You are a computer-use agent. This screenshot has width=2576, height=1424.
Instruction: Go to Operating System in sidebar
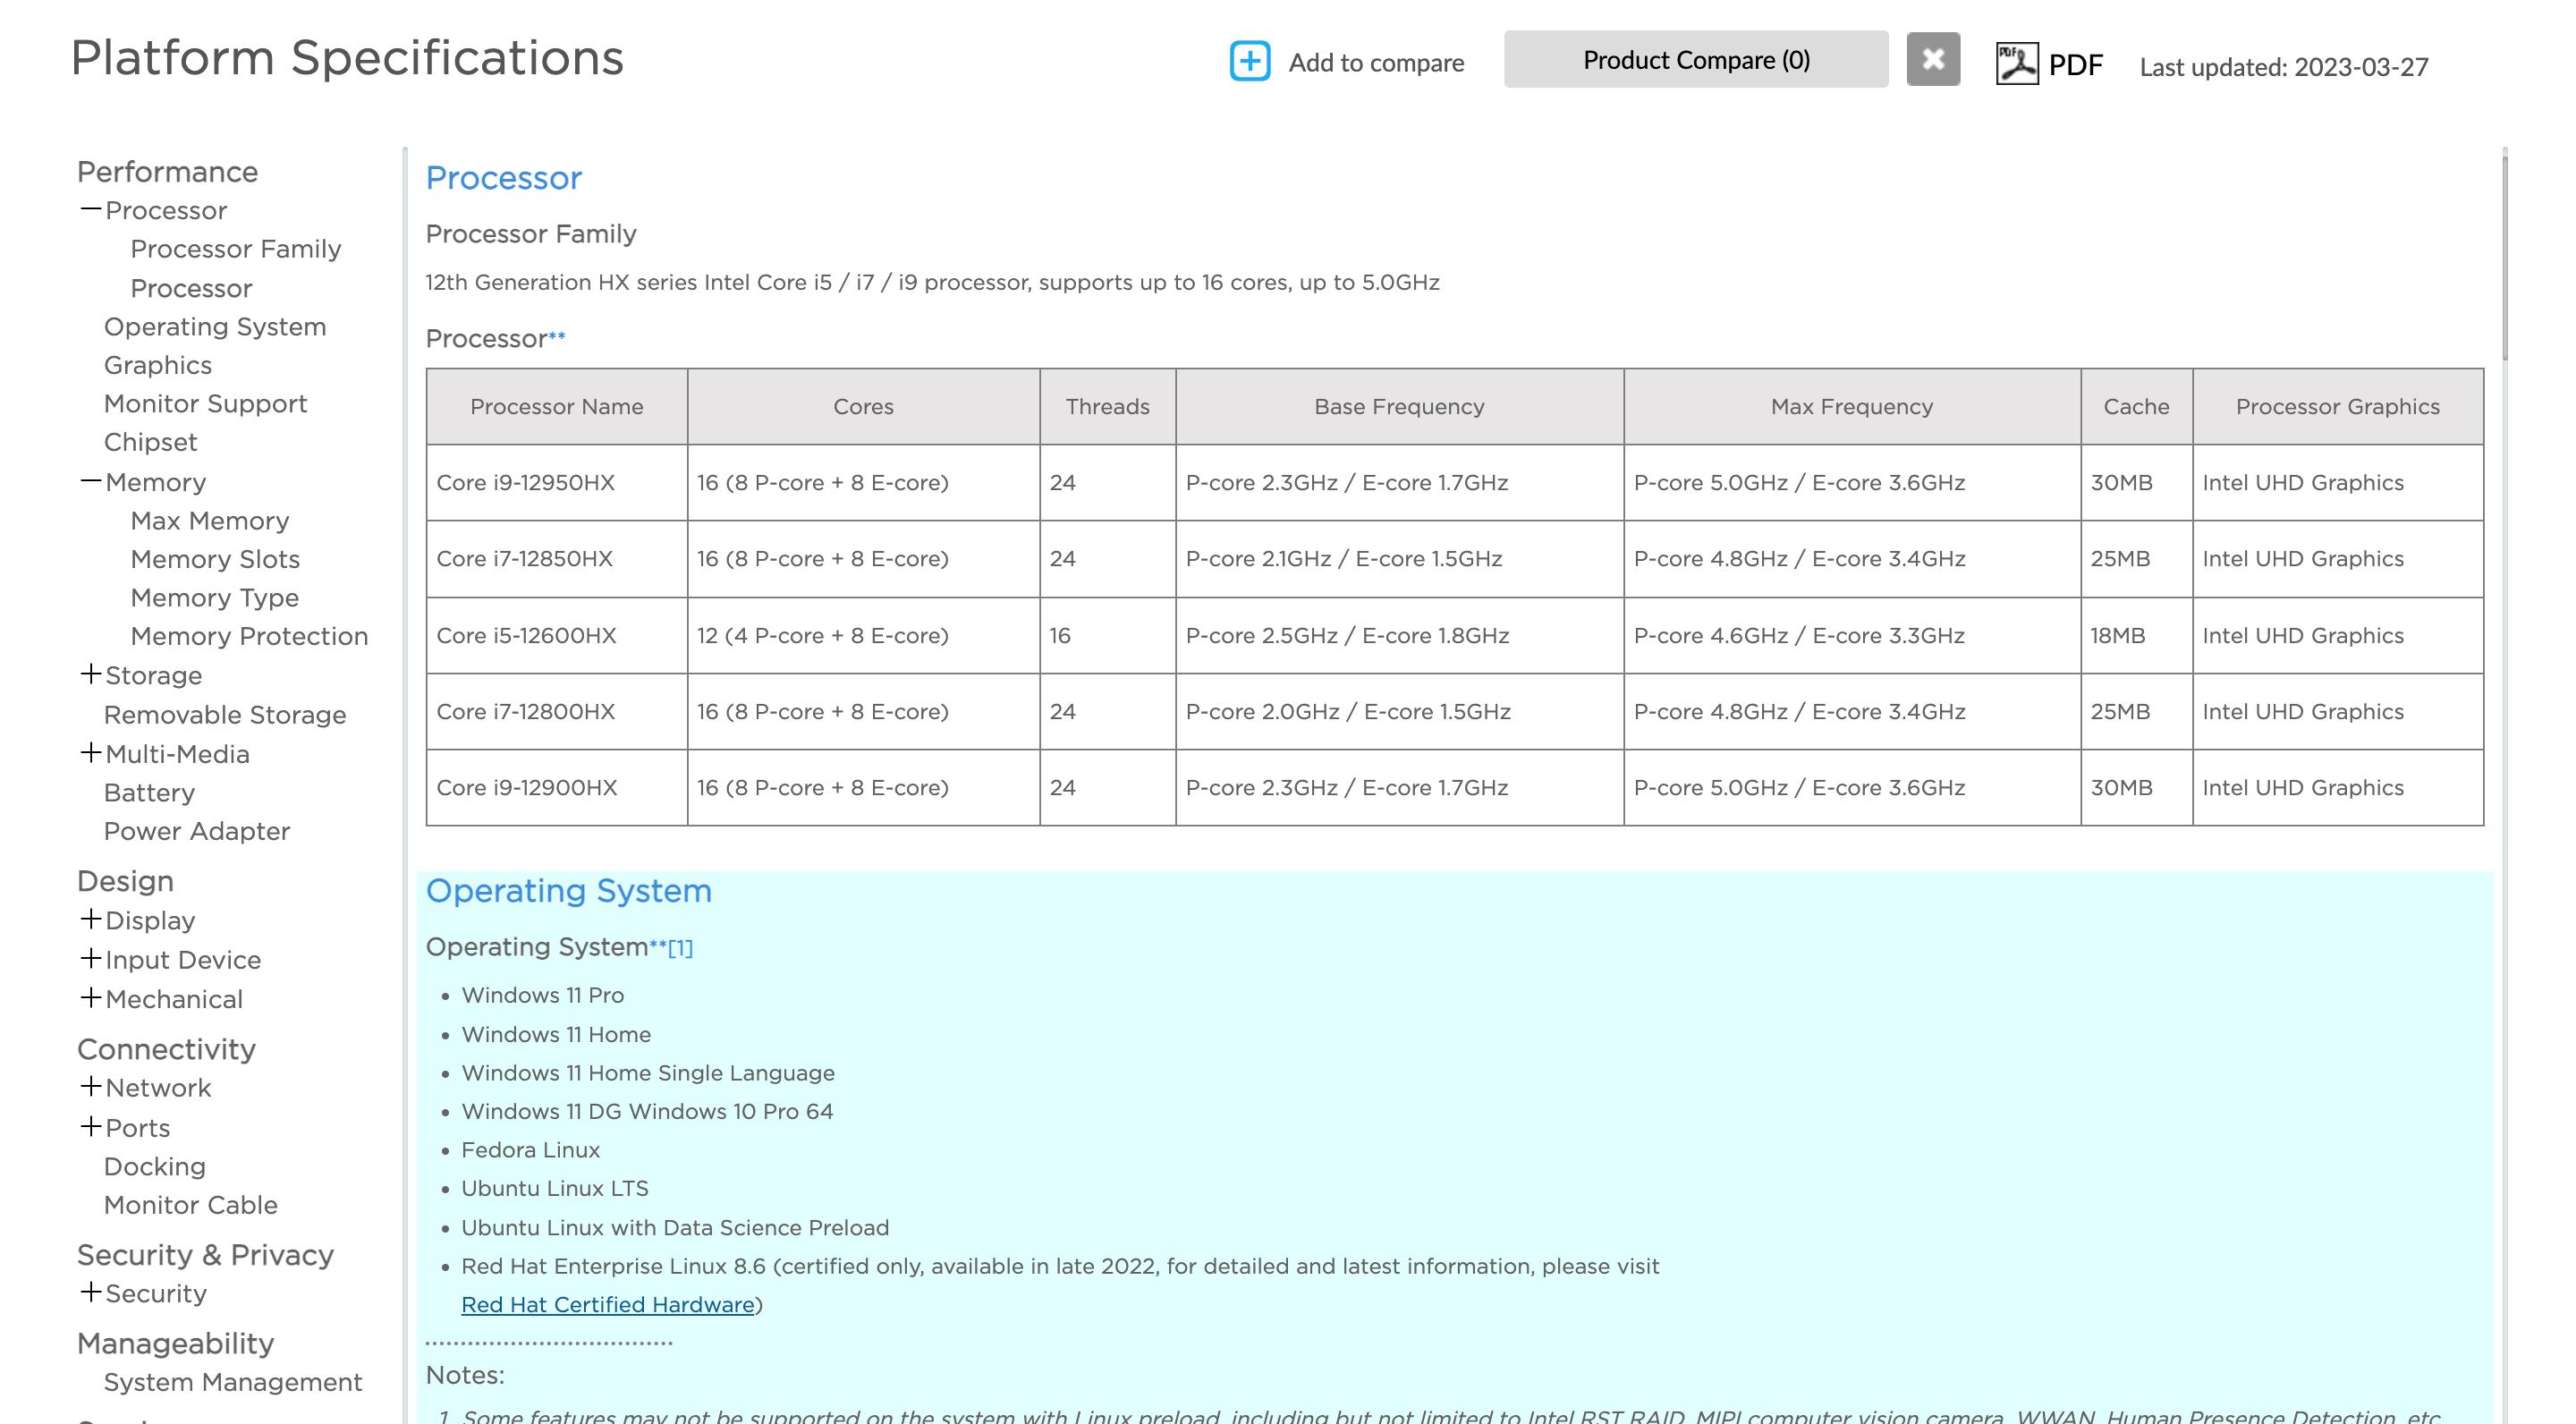[x=215, y=327]
